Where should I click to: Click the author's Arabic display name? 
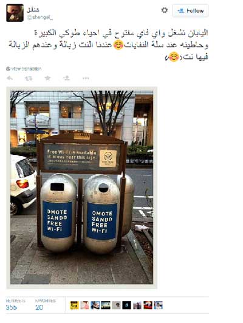tap(33, 10)
